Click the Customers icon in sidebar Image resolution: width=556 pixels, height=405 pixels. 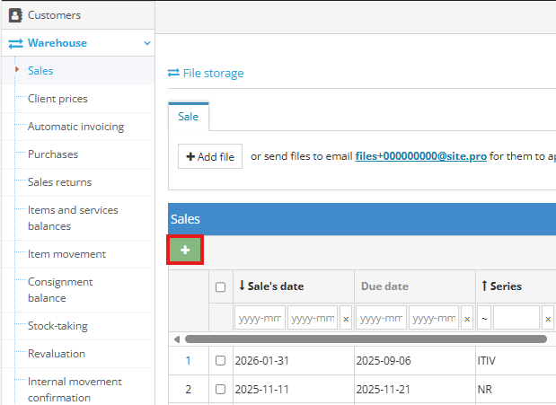[15, 15]
